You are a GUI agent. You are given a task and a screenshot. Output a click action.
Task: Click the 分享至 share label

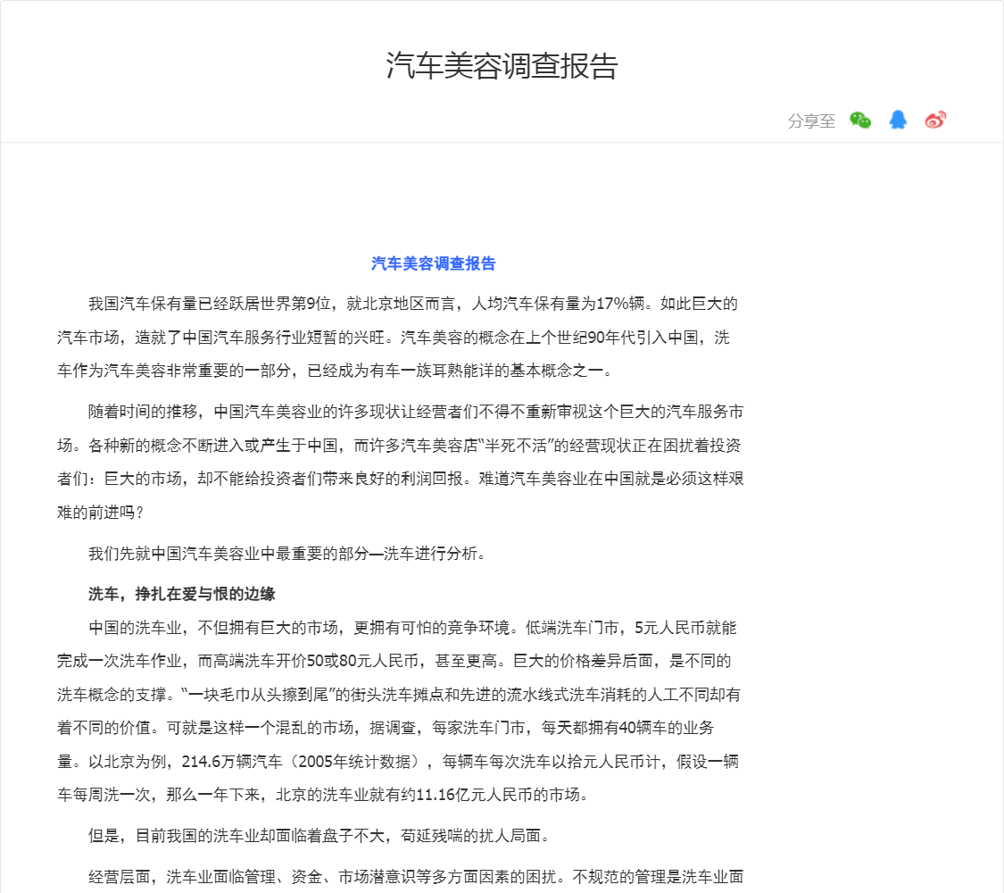click(811, 121)
